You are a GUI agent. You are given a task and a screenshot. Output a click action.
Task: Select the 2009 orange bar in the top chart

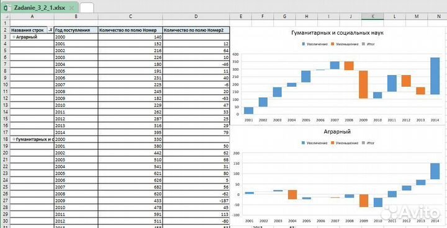click(x=363, y=84)
